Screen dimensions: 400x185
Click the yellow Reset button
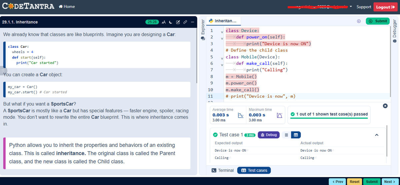(354, 181)
